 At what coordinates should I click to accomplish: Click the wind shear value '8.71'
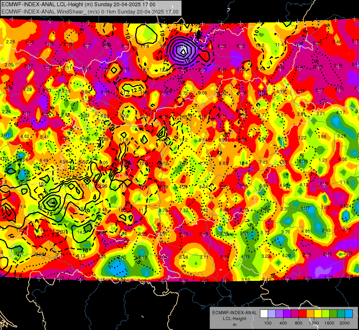click(x=125, y=46)
